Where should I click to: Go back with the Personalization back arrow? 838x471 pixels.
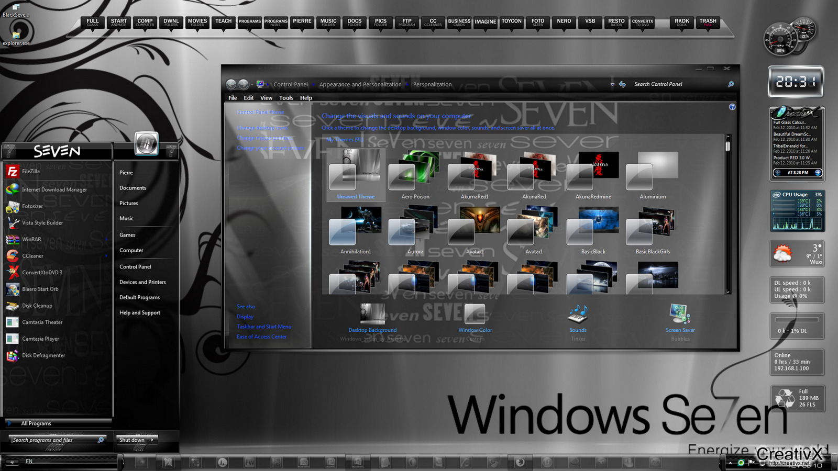(x=231, y=84)
